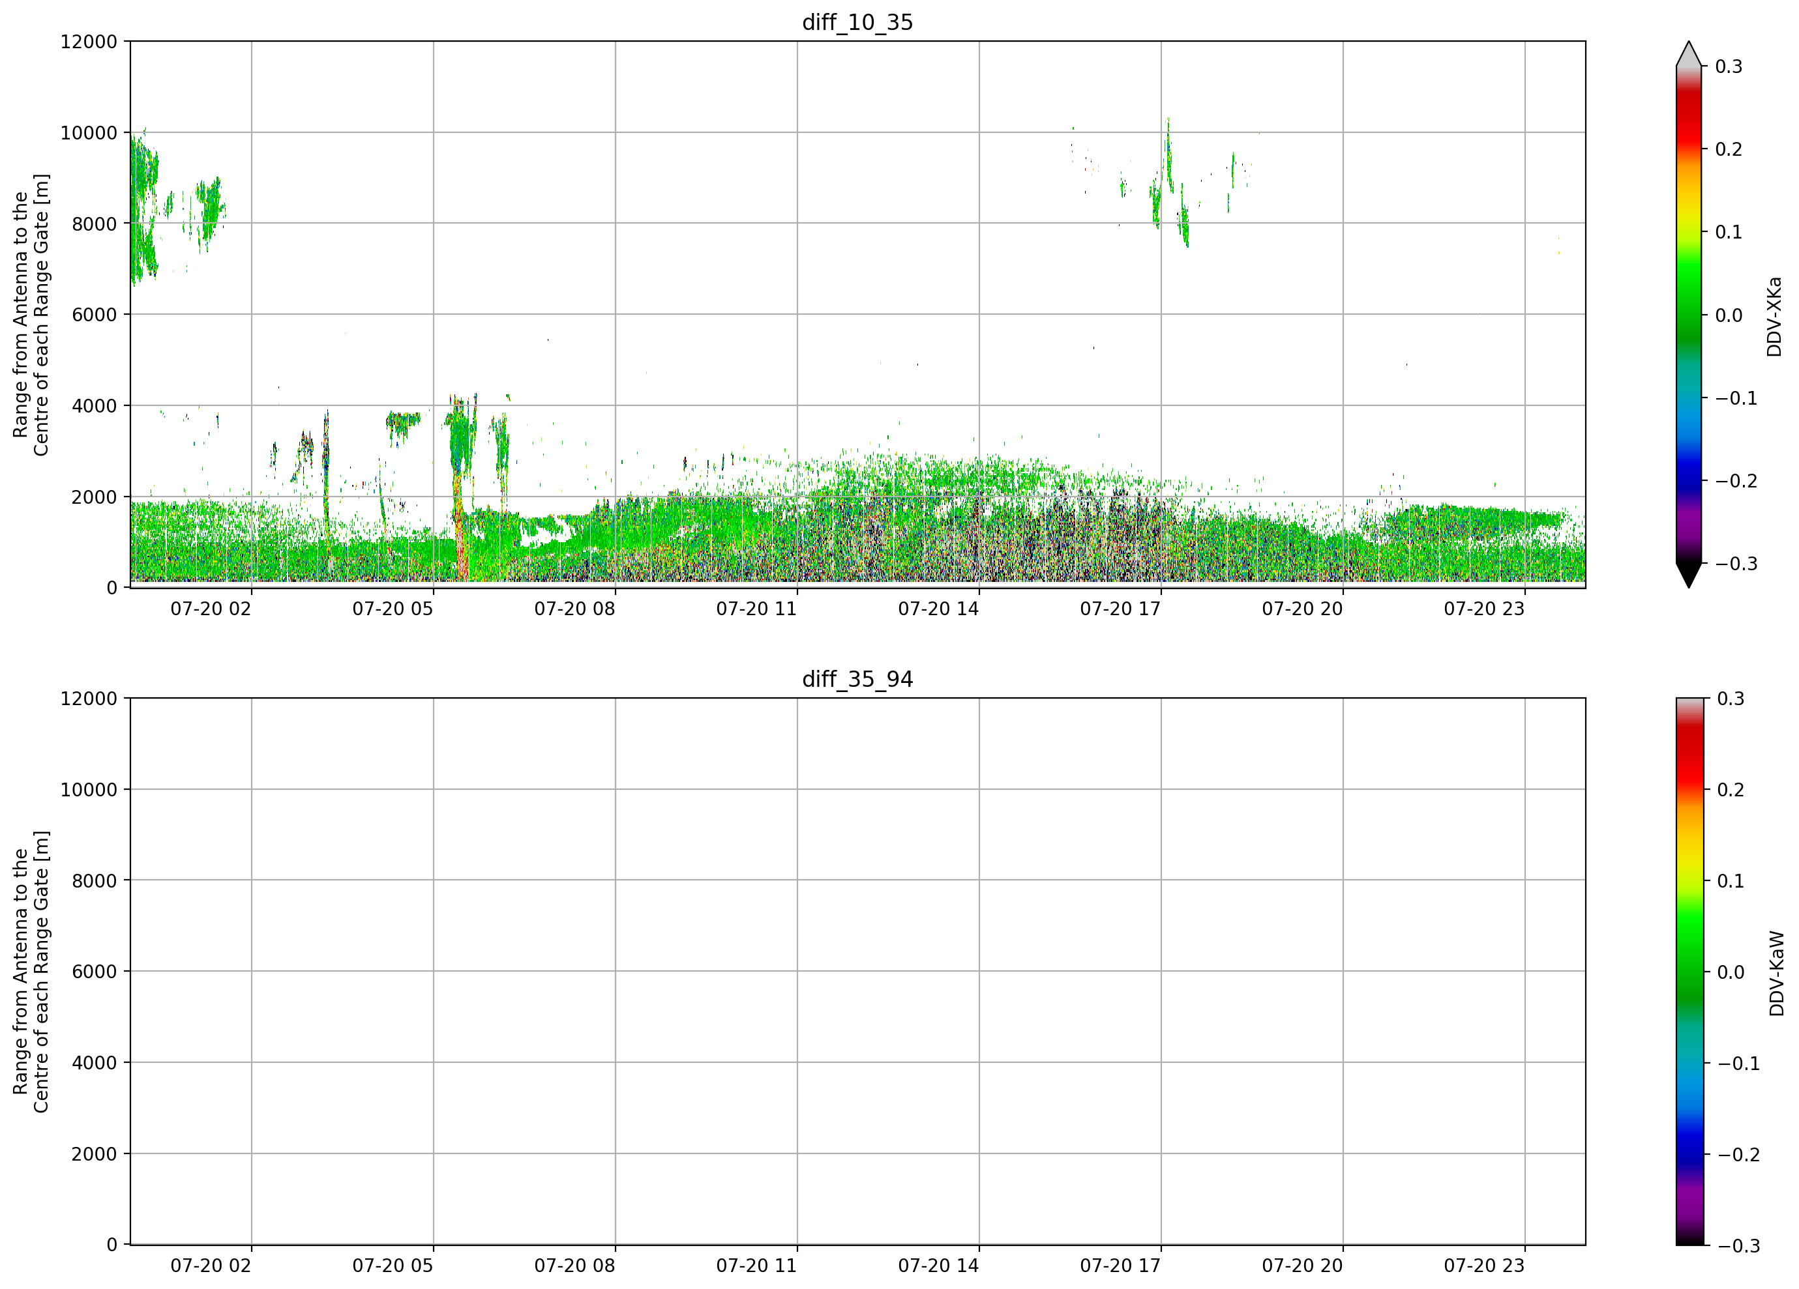
Task: Click '07-20 23' tick under diff_10_35 plot
Action: 1484,609
